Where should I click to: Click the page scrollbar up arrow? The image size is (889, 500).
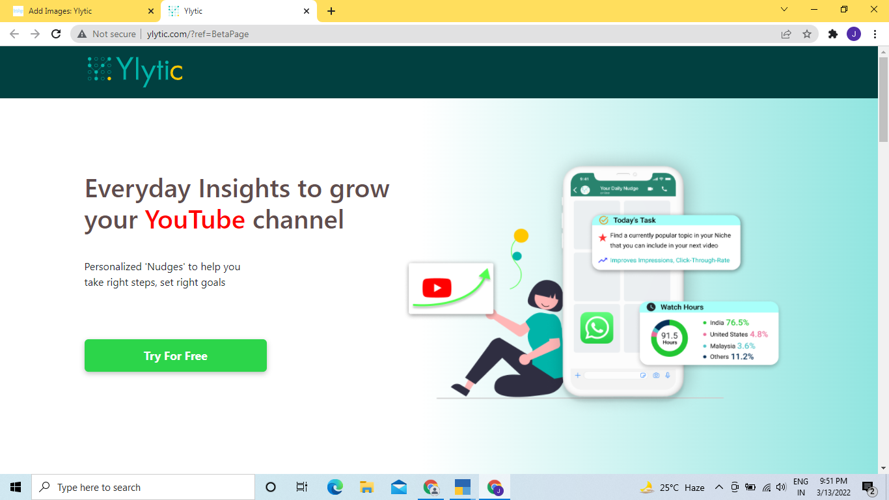click(x=883, y=51)
